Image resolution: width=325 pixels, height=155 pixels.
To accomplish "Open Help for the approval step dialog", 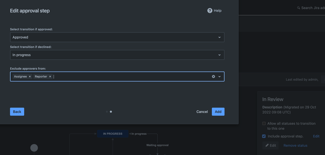I will coord(214,10).
